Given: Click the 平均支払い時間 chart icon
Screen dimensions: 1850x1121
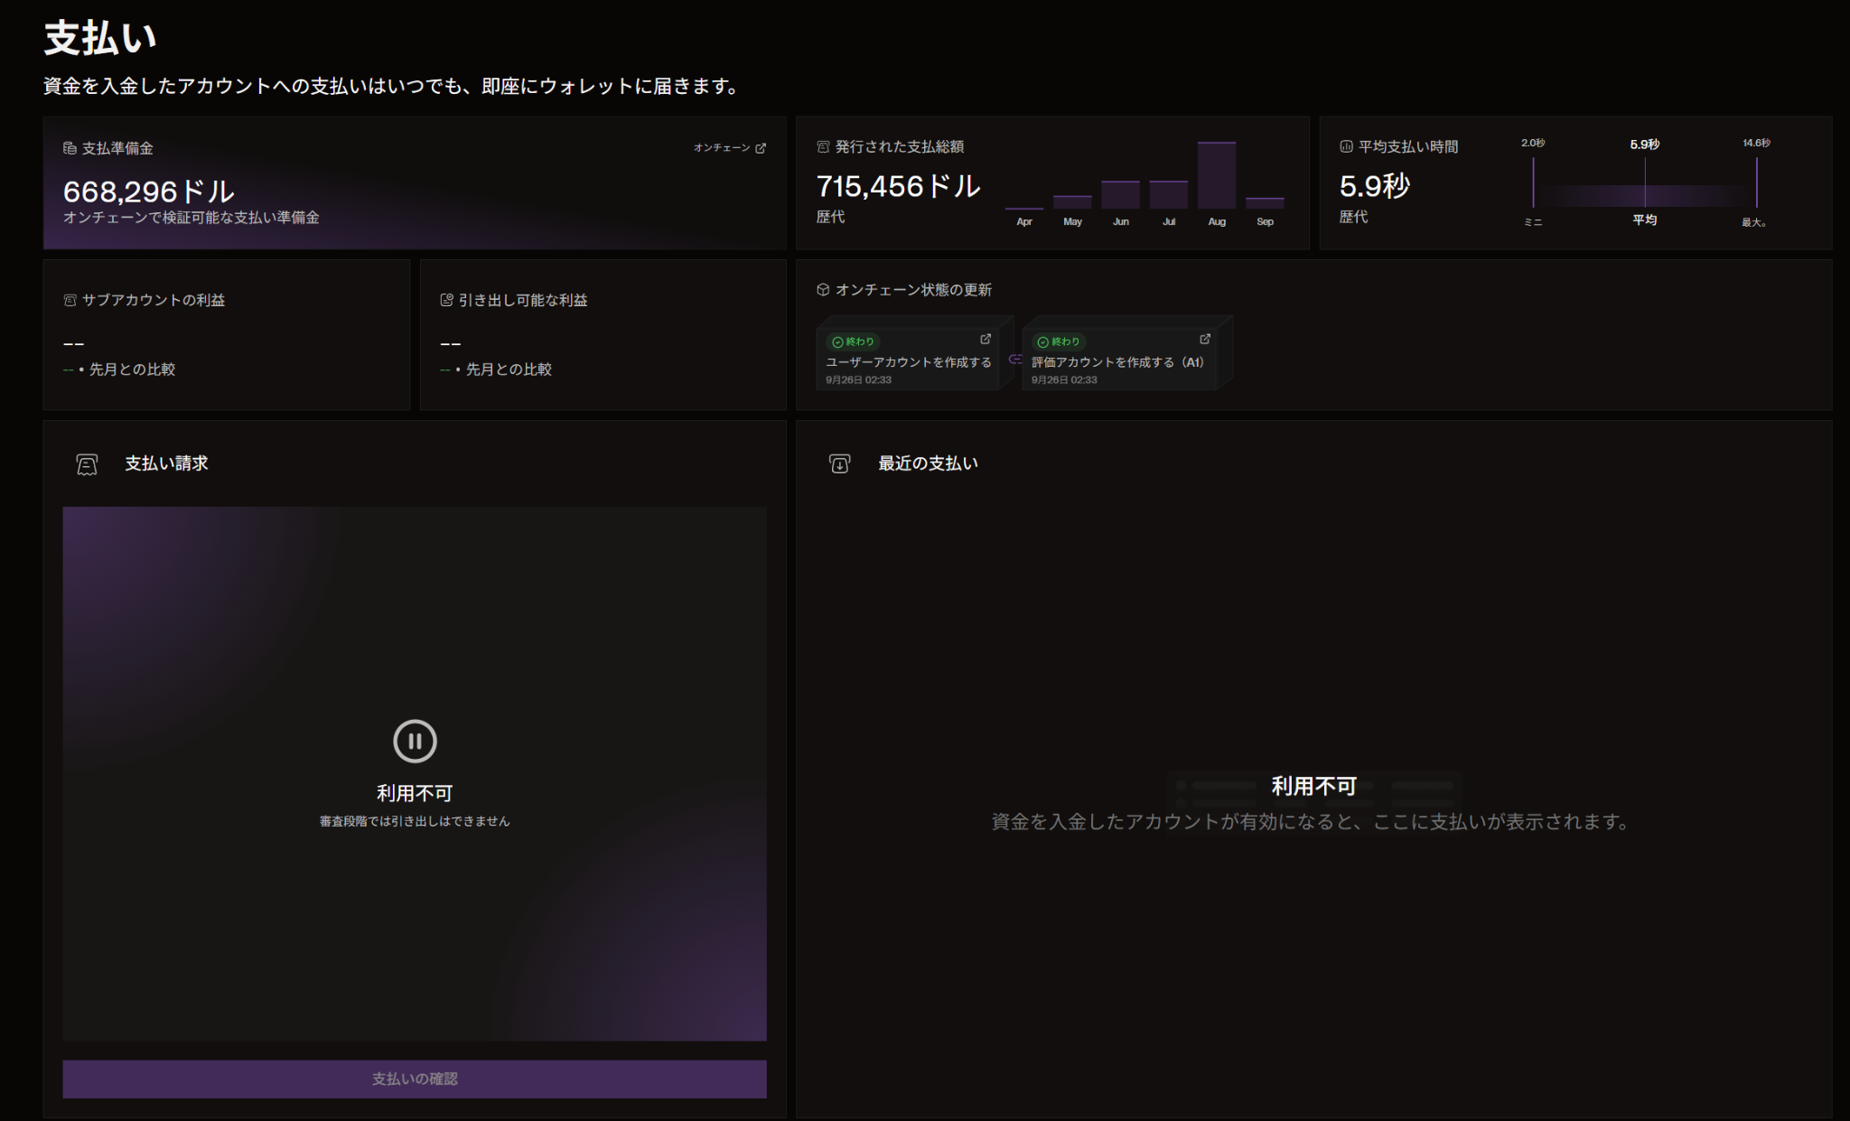Looking at the screenshot, I should point(1346,146).
